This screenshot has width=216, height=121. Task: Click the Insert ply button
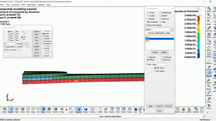click(x=155, y=52)
